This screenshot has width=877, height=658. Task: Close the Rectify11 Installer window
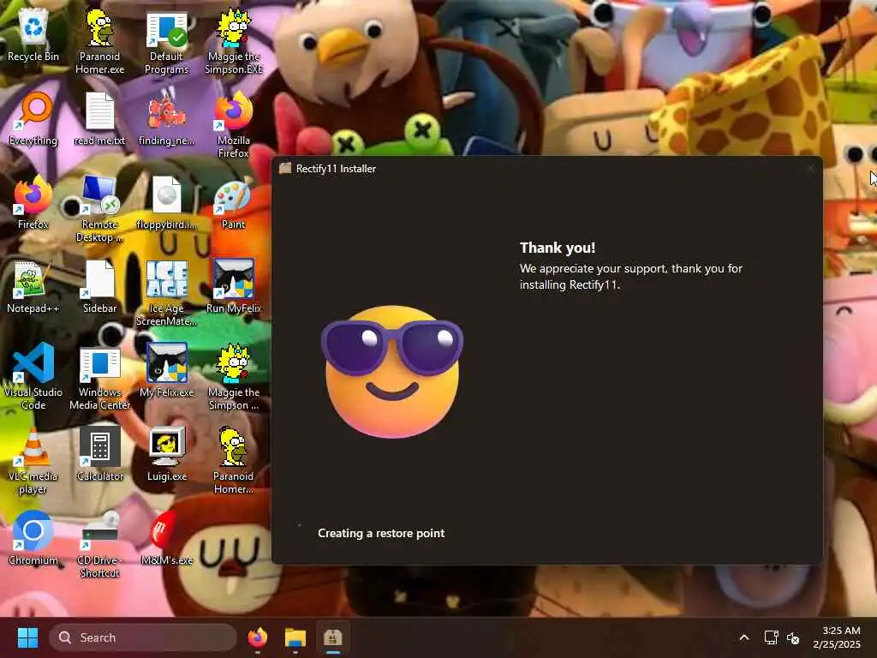tap(810, 168)
